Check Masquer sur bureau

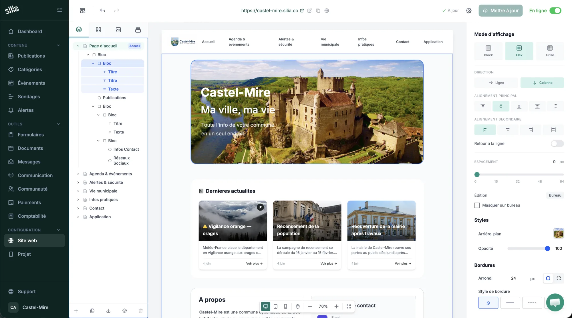point(477,205)
